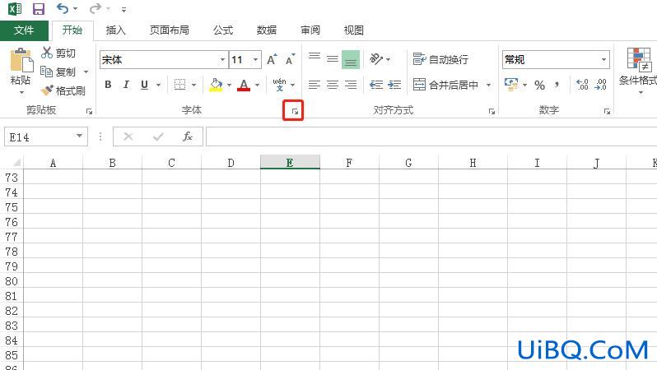Open the 公式 tab
The image size is (657, 370).
[x=223, y=30]
